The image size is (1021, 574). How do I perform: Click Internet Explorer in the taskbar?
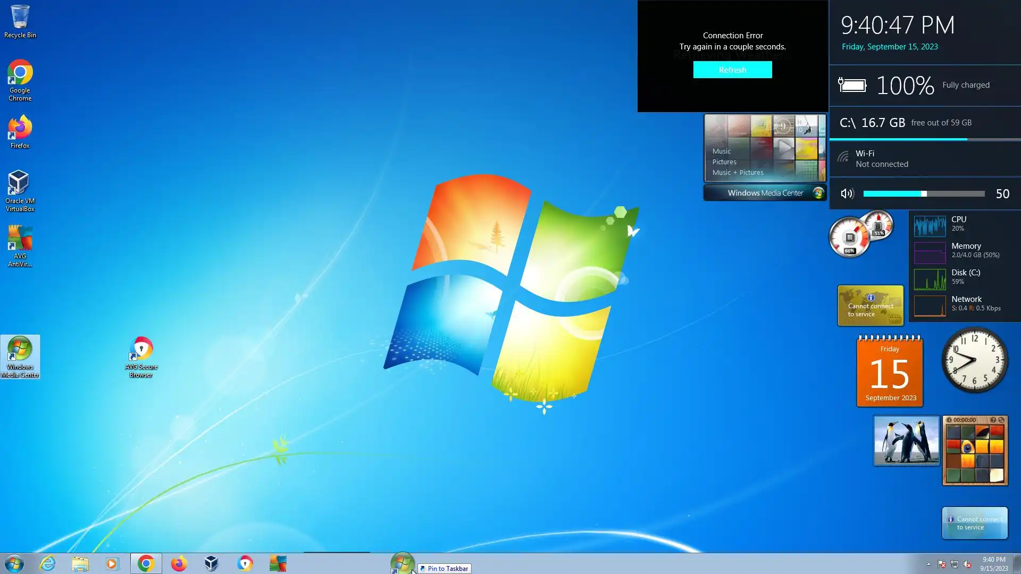tap(47, 563)
